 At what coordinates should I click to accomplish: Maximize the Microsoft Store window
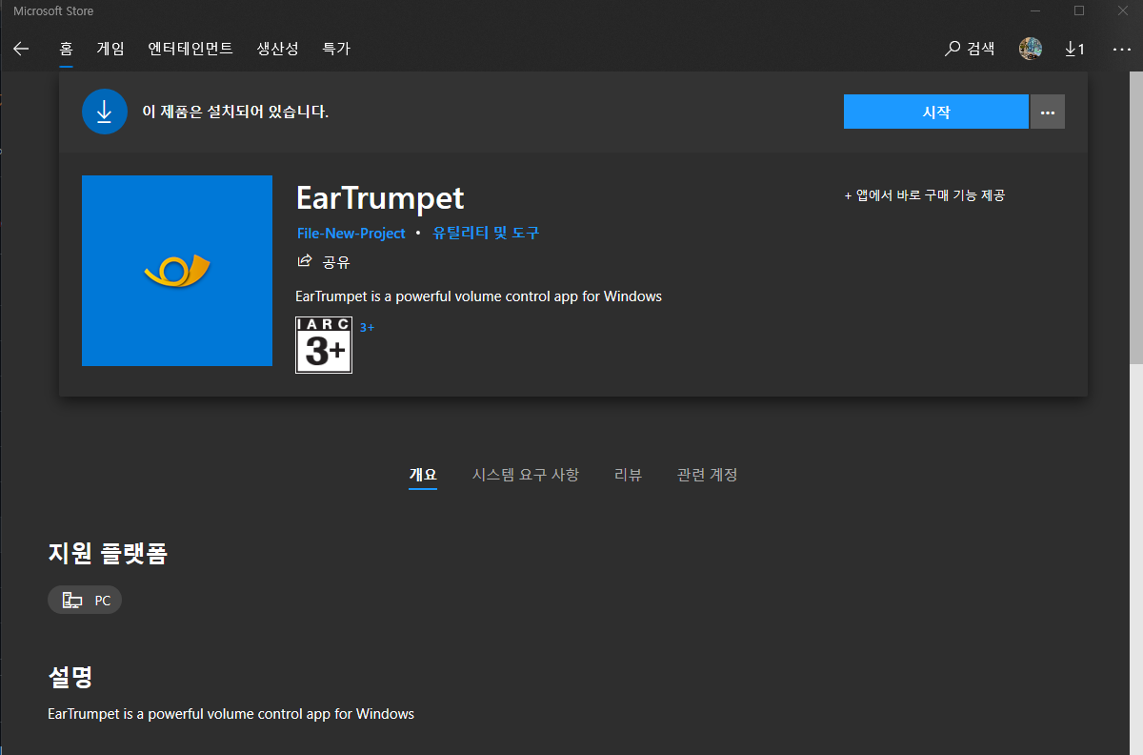coord(1079,10)
